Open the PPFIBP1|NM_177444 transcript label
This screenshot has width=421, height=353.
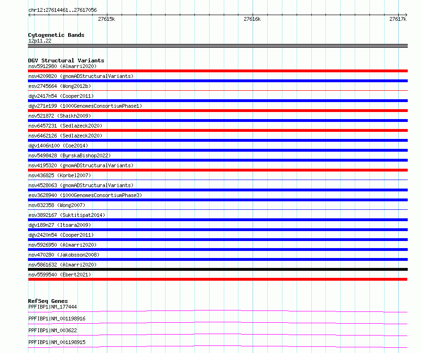[53, 307]
